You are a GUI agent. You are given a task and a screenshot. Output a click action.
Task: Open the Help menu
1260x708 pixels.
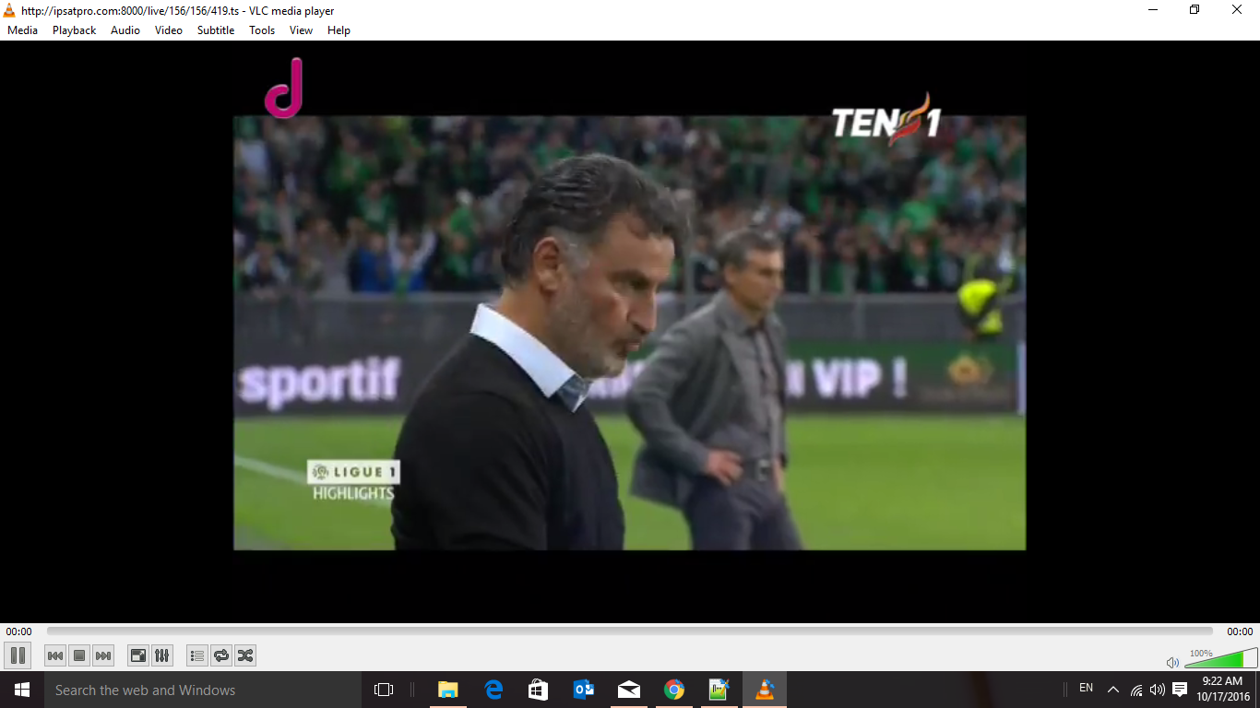[339, 30]
